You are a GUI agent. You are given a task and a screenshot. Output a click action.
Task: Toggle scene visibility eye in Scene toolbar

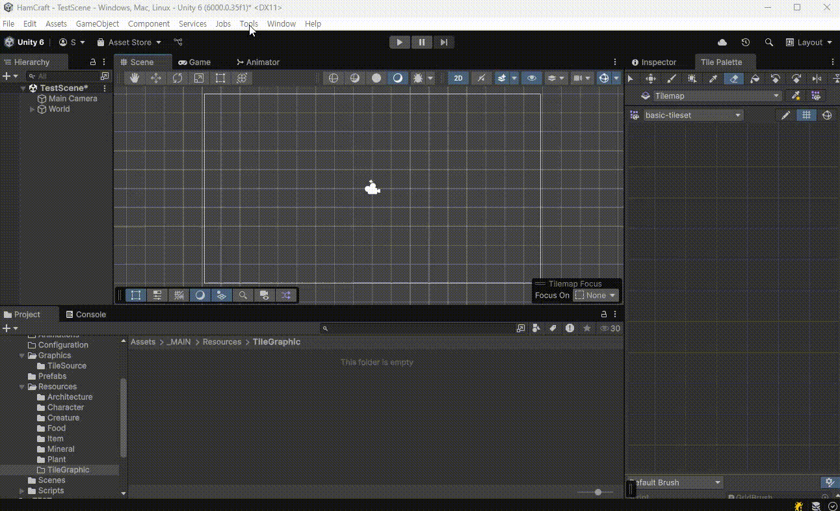pos(531,78)
